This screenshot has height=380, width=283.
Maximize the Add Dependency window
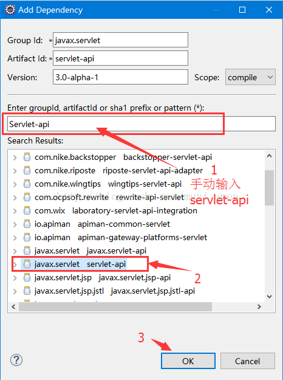[242, 10]
